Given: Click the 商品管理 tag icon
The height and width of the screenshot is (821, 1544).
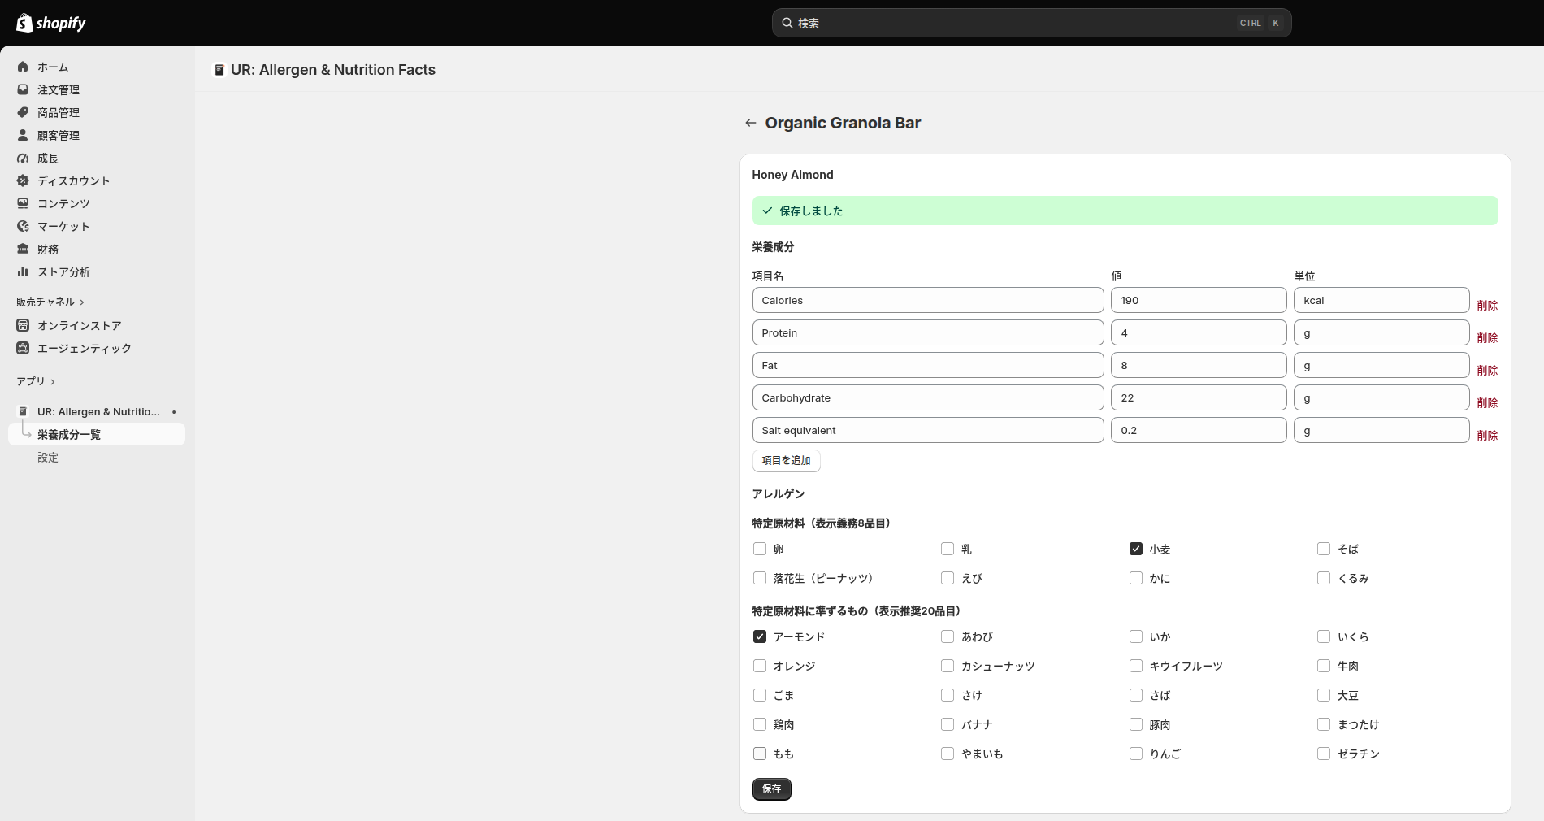Looking at the screenshot, I should click(x=23, y=112).
